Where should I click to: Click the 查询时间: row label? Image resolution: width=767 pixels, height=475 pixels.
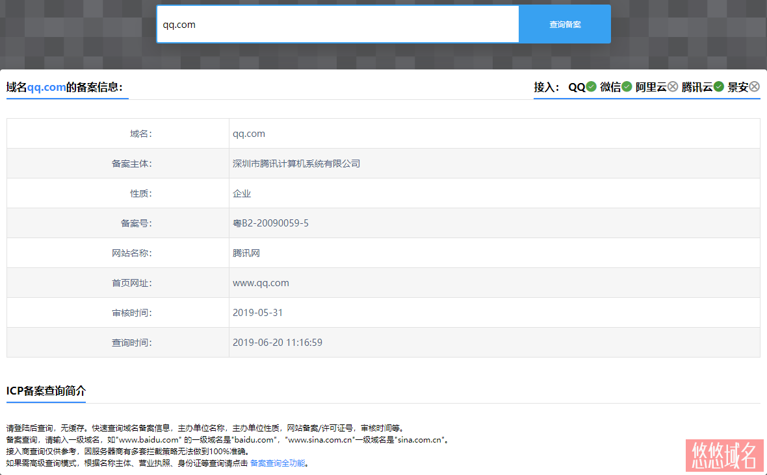(131, 343)
